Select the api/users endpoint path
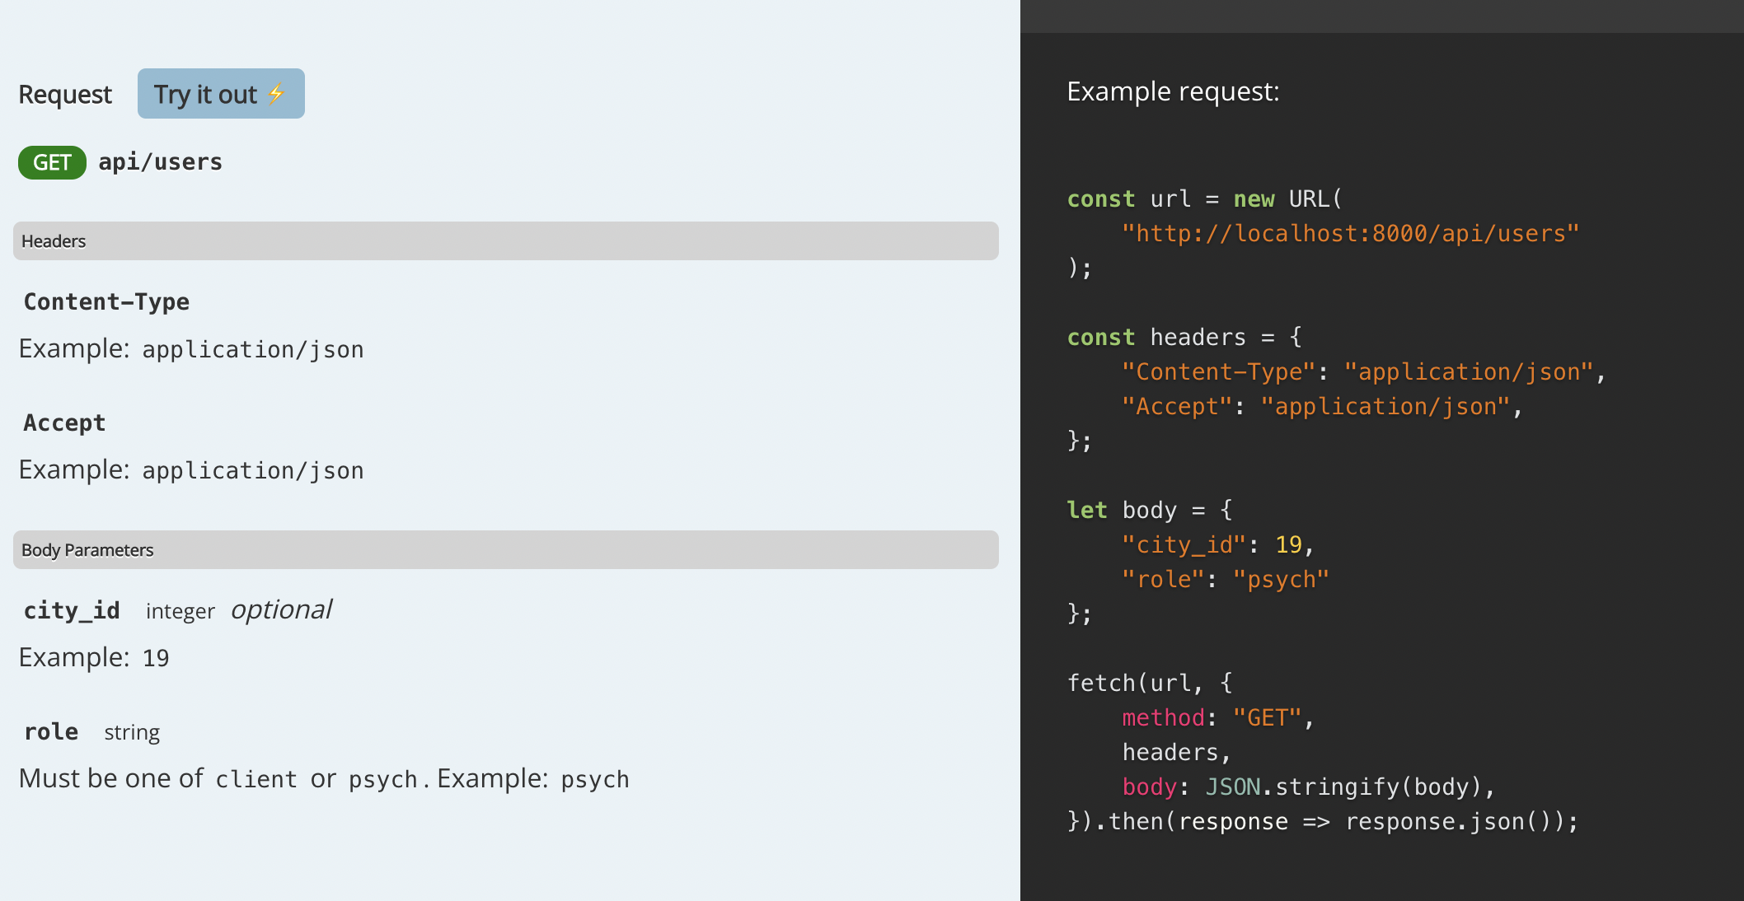The width and height of the screenshot is (1744, 901). 161,161
